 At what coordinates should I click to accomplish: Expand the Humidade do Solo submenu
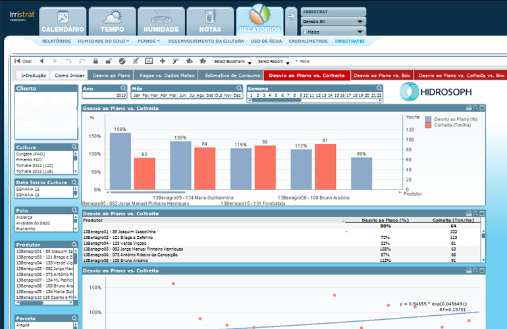coord(104,41)
